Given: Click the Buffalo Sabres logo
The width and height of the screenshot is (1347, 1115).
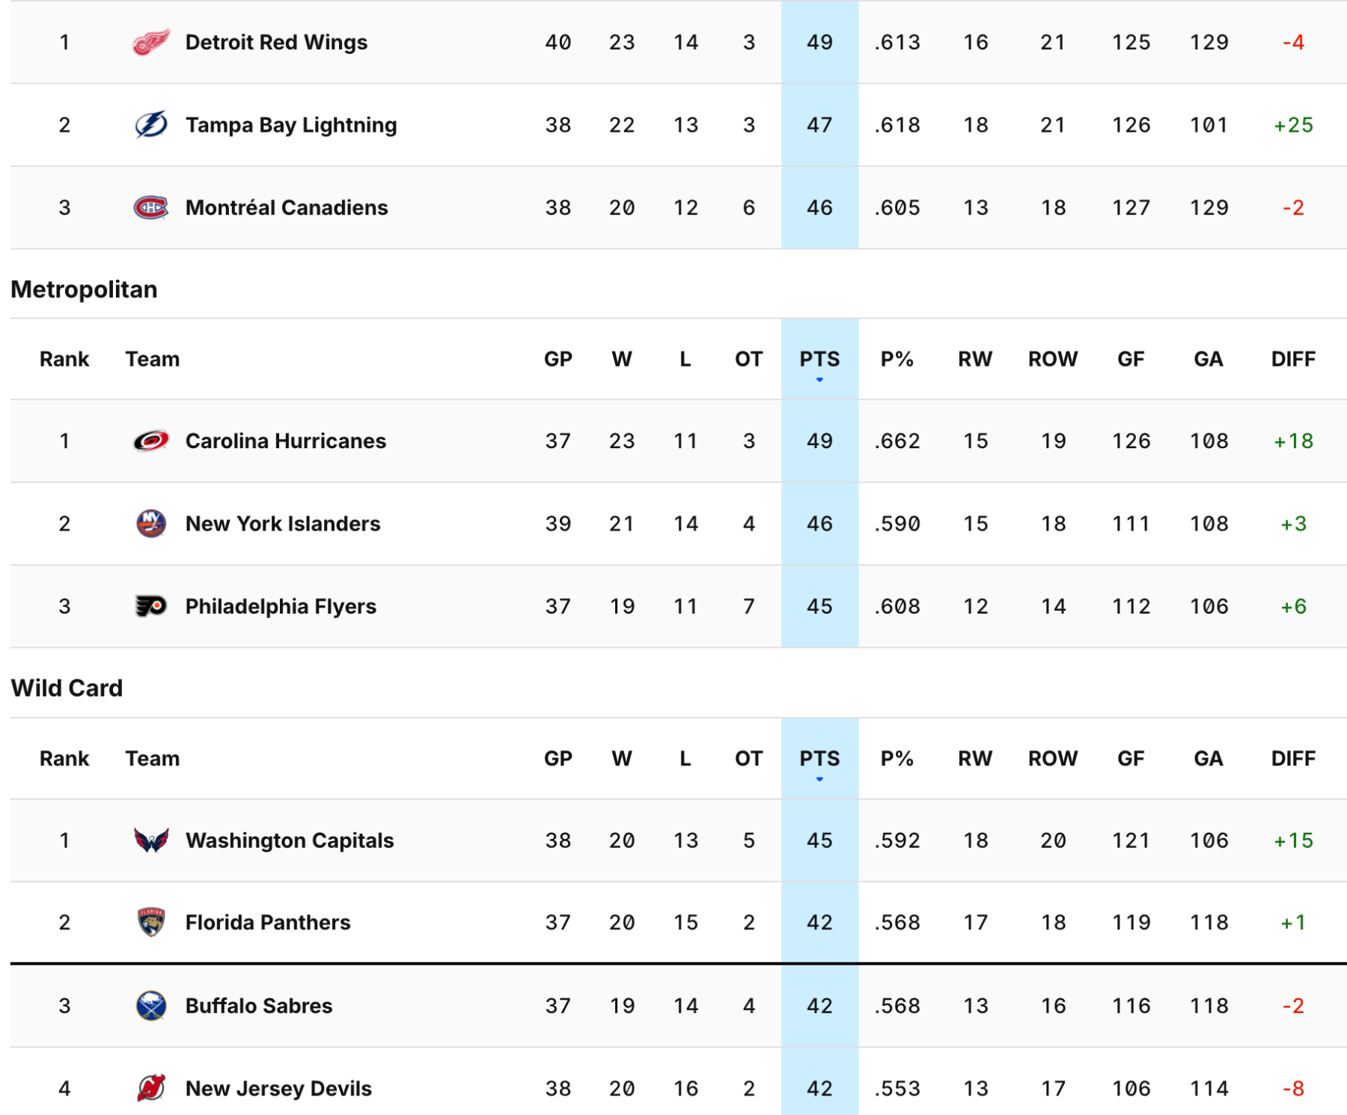Looking at the screenshot, I should tap(151, 1006).
